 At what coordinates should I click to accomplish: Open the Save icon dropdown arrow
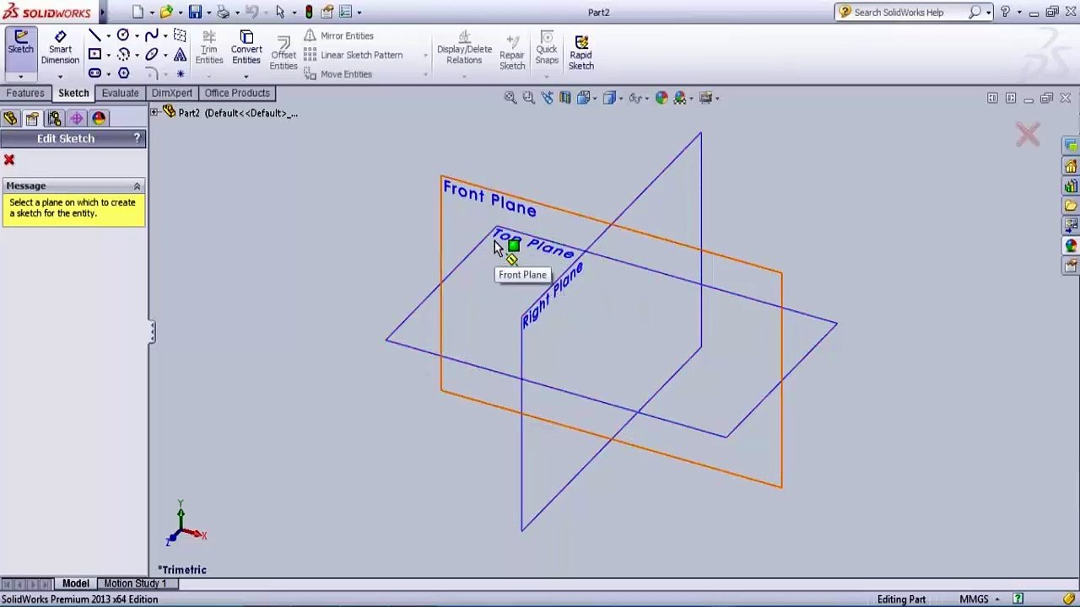[208, 13]
